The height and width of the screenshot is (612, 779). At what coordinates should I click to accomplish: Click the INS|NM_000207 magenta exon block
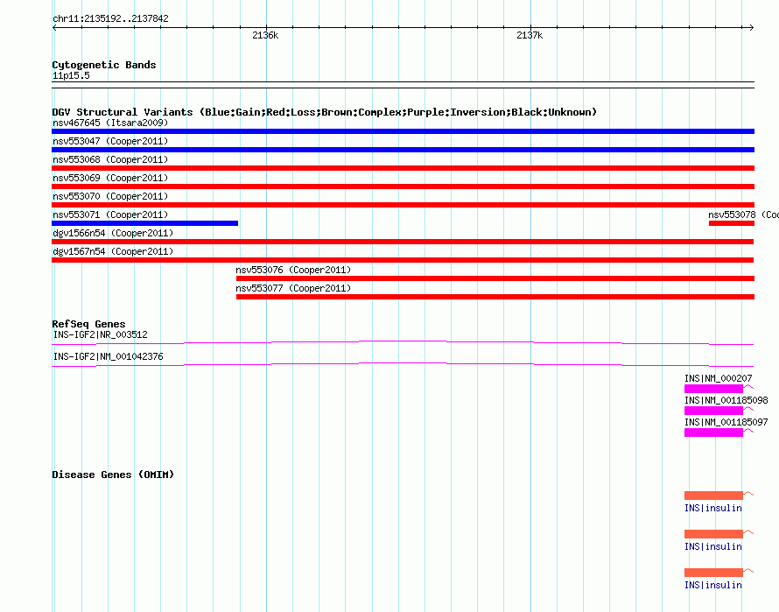click(713, 389)
